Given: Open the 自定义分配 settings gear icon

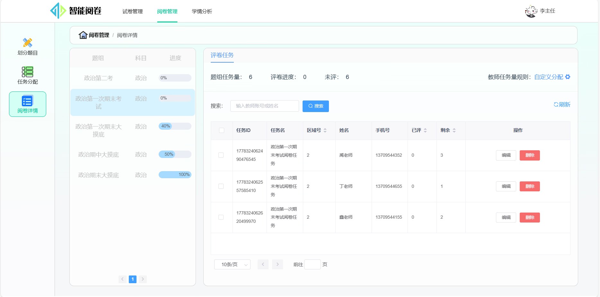Looking at the screenshot, I should [568, 77].
